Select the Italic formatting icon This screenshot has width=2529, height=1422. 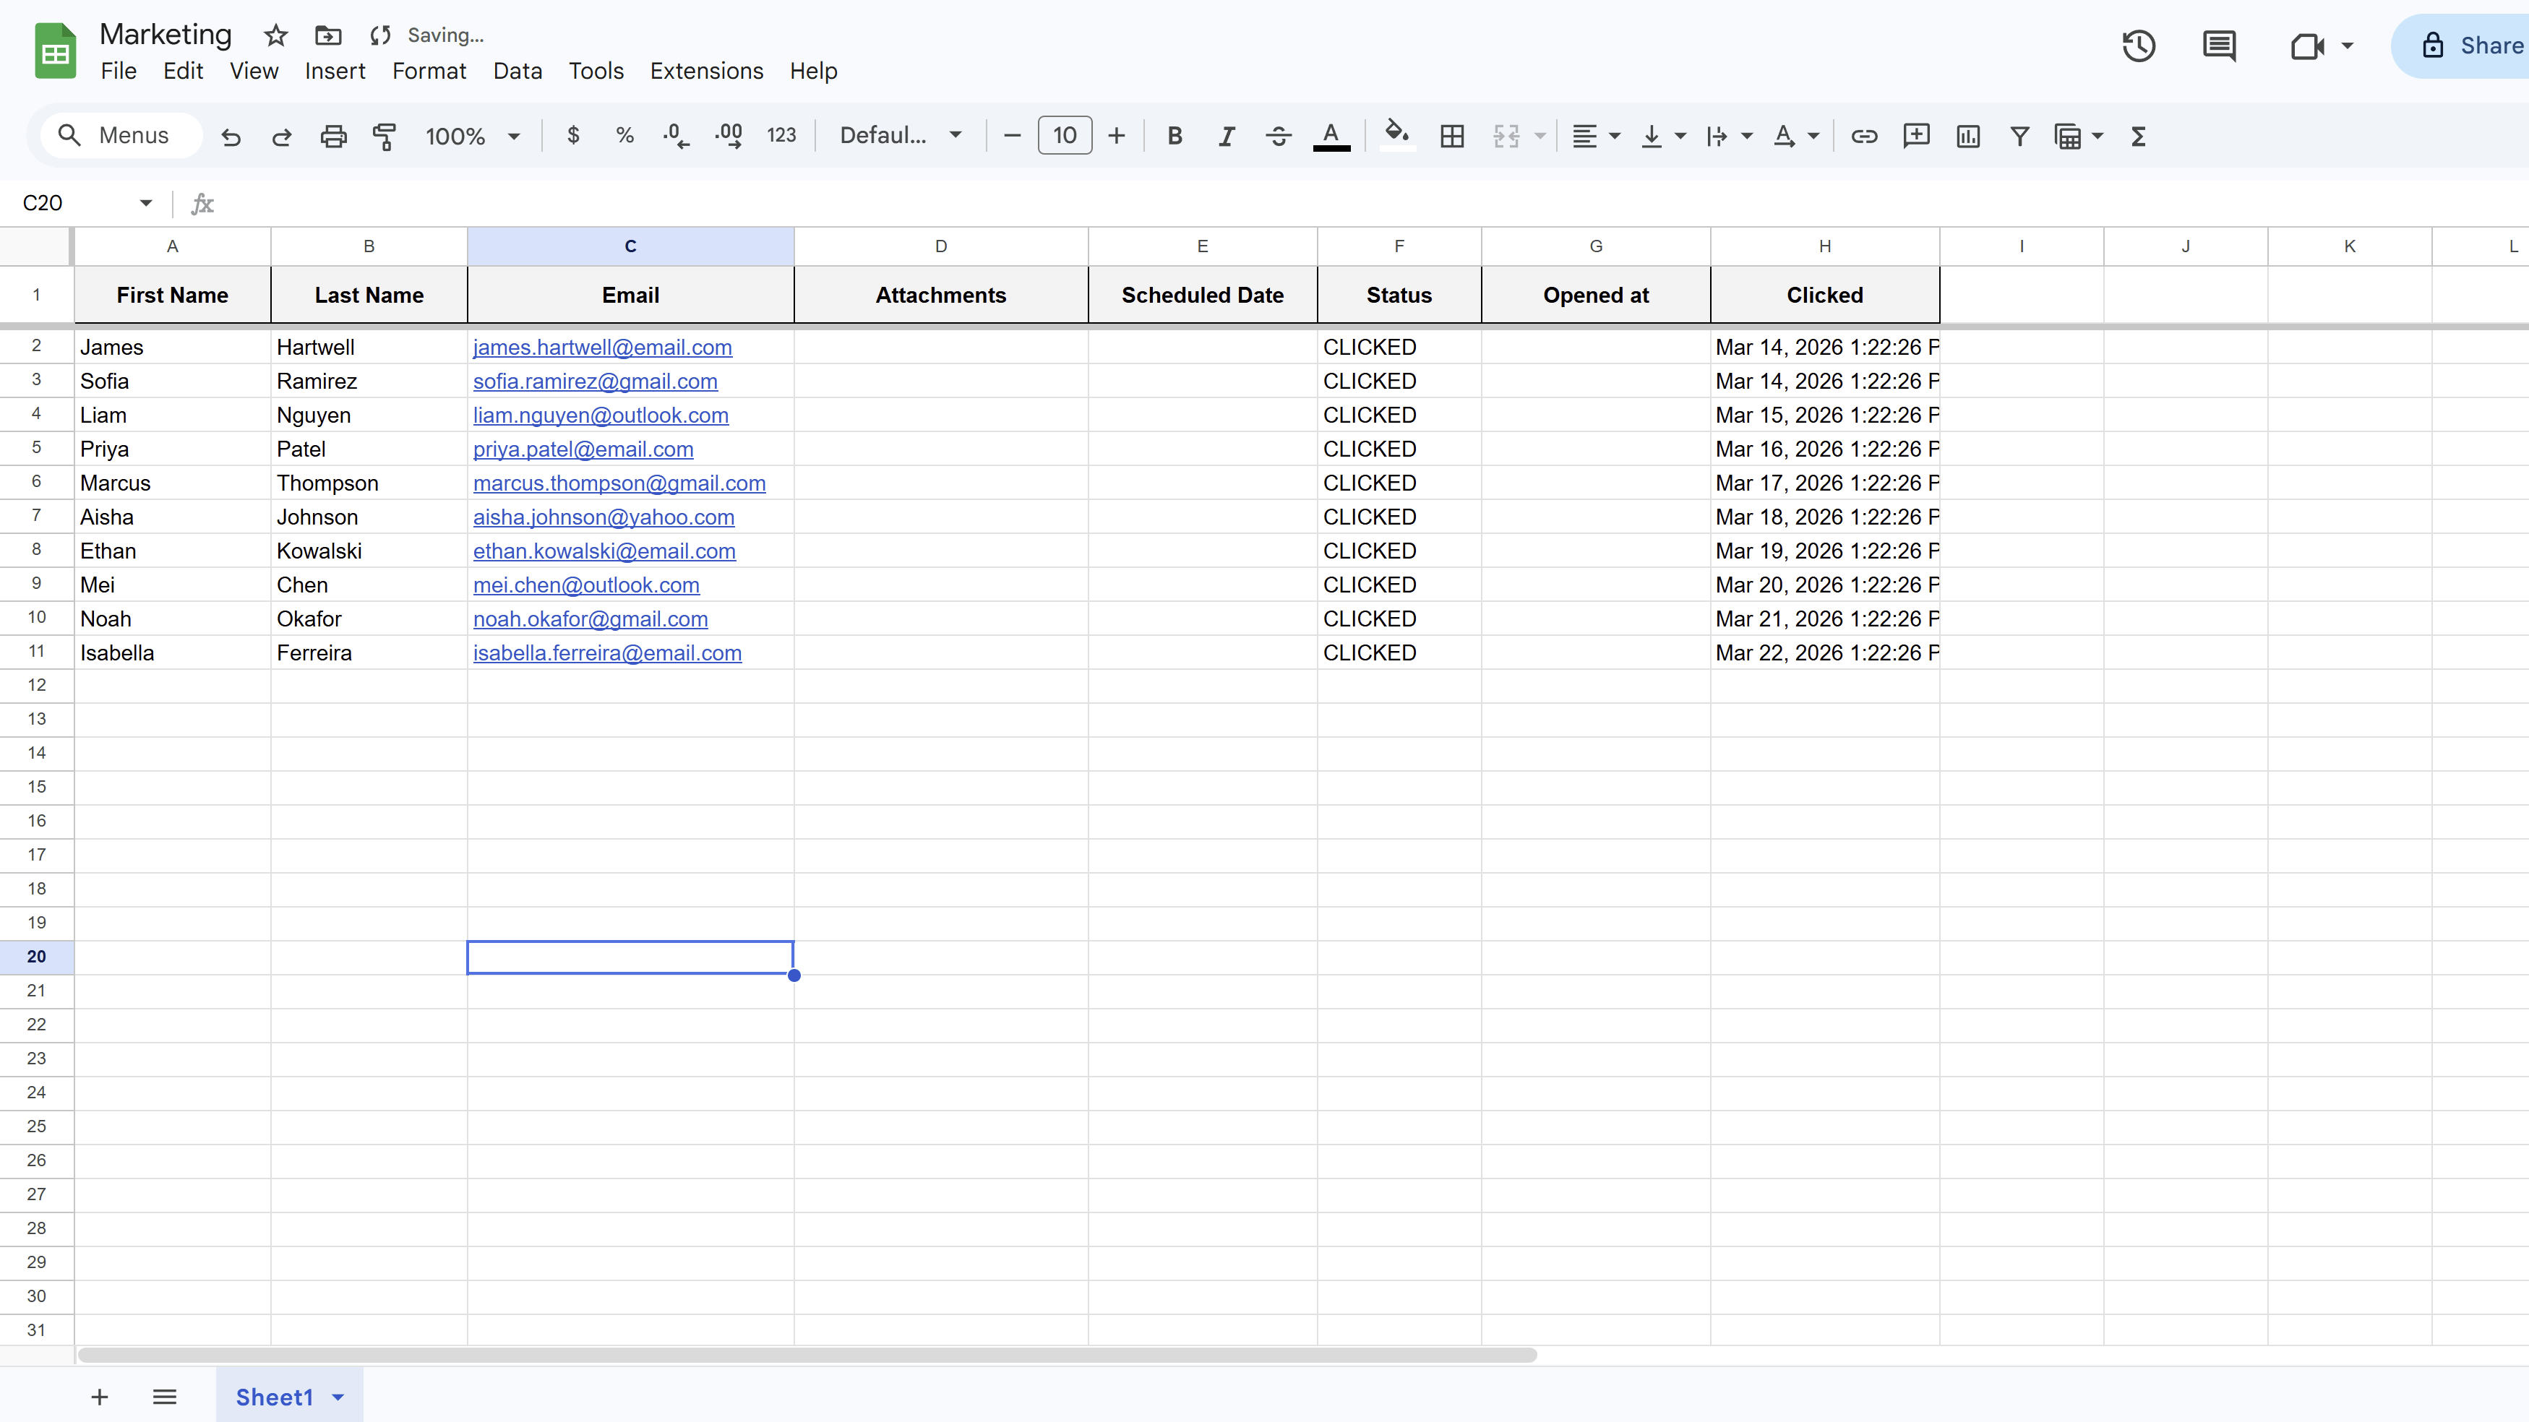pos(1227,135)
